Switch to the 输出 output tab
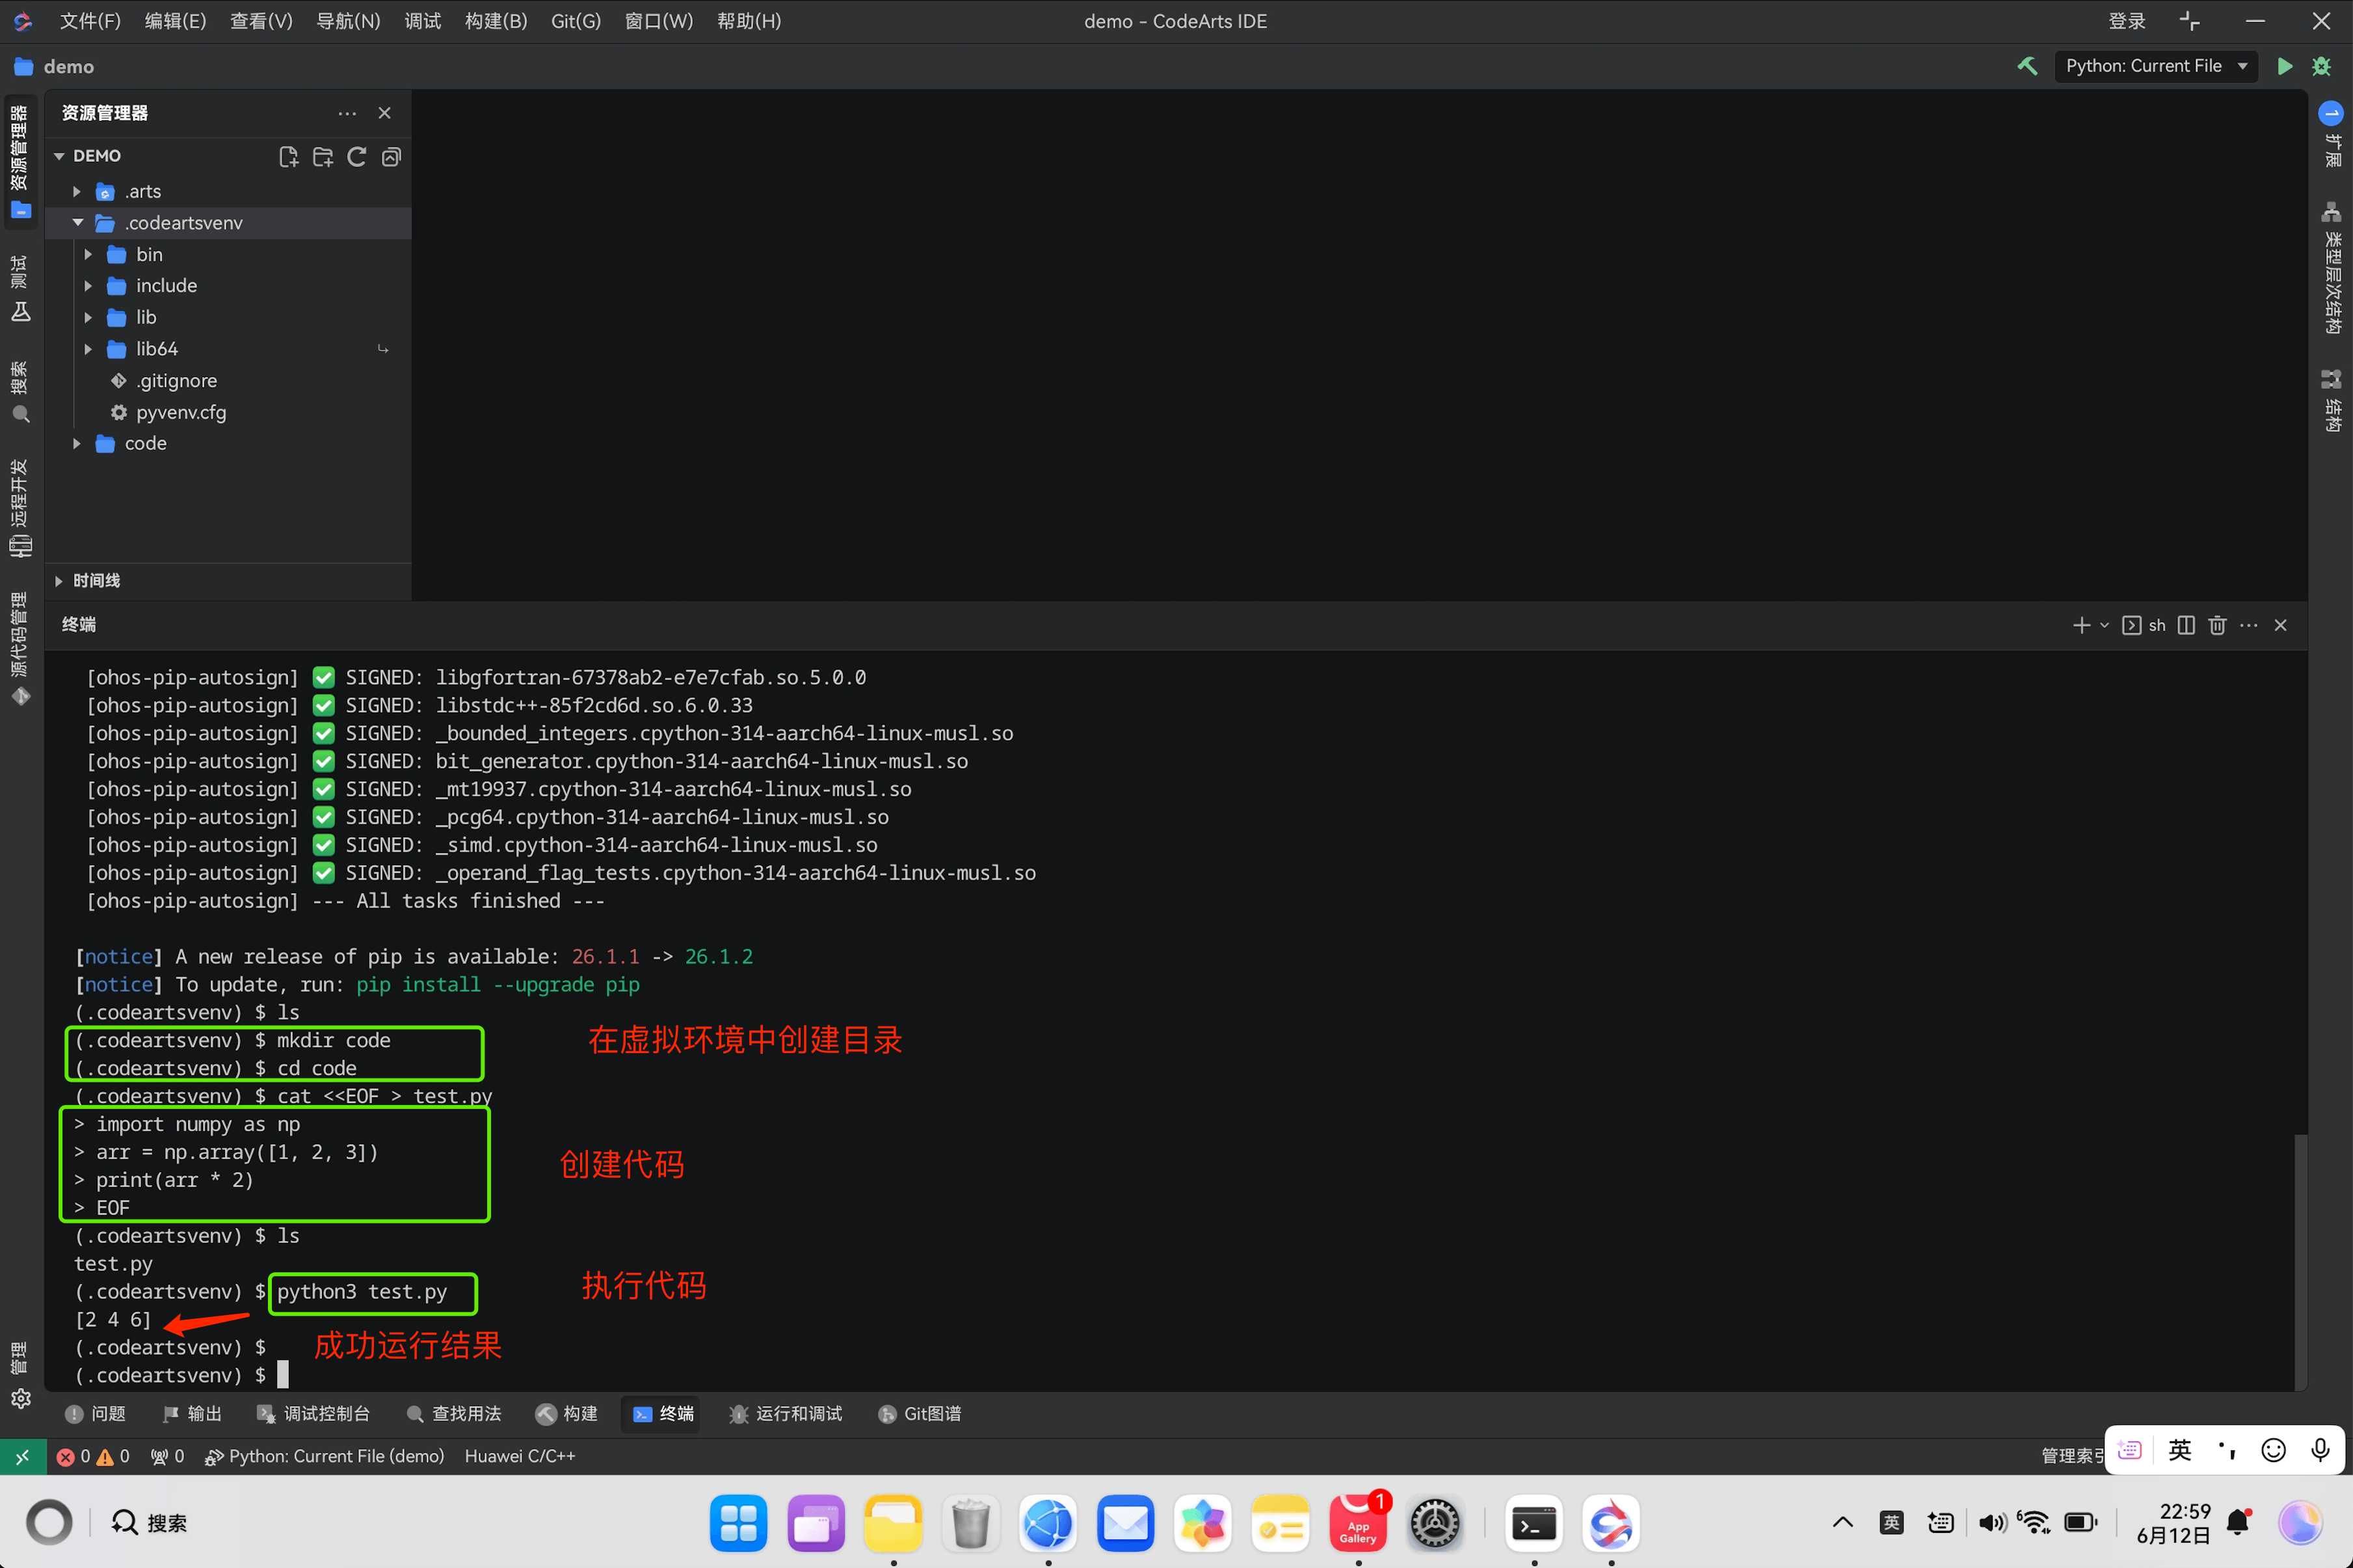Screen dimensions: 2353x1568 tap(192, 1413)
